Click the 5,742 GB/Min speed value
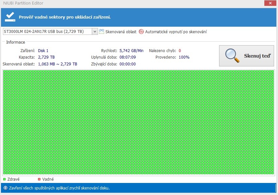 (x=132, y=51)
